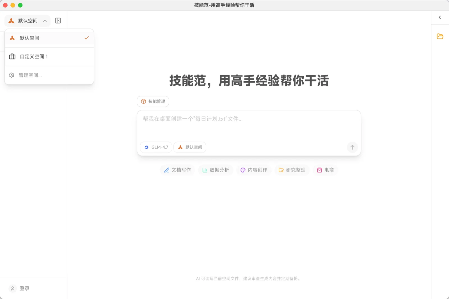Viewport: 449px width, 299px height.
Task: Focus the prompt text input field
Action: pyautogui.click(x=249, y=126)
